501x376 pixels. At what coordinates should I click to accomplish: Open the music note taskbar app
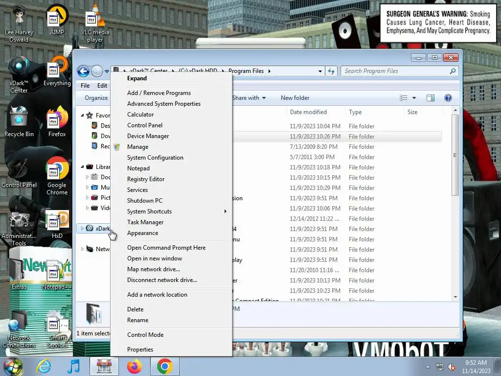coord(73,366)
